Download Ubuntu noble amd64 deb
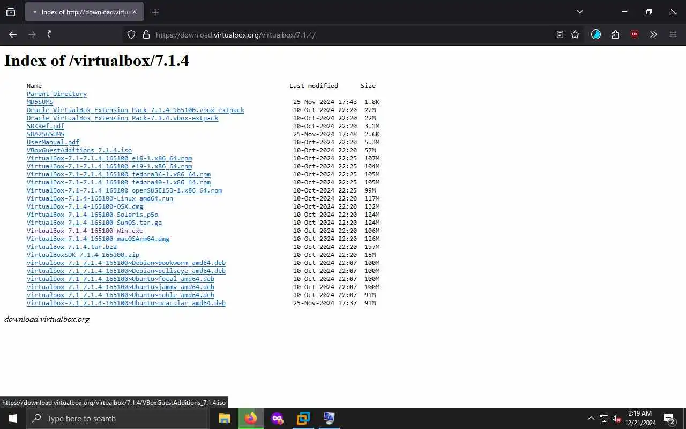The image size is (686, 429). click(x=121, y=295)
